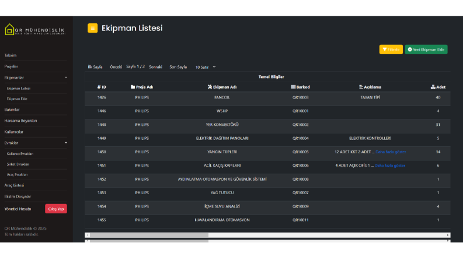The width and height of the screenshot is (463, 260).
Task: Click the Proje Adı folder icon
Action: (x=133, y=87)
